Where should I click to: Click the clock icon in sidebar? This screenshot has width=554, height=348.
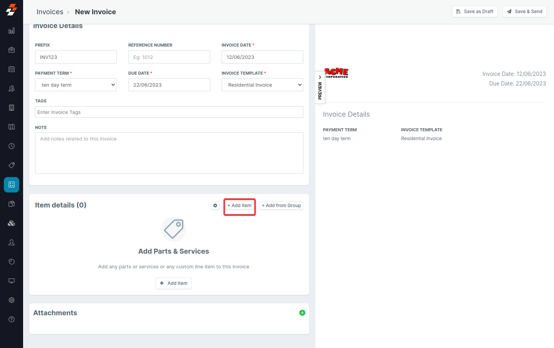point(12,146)
